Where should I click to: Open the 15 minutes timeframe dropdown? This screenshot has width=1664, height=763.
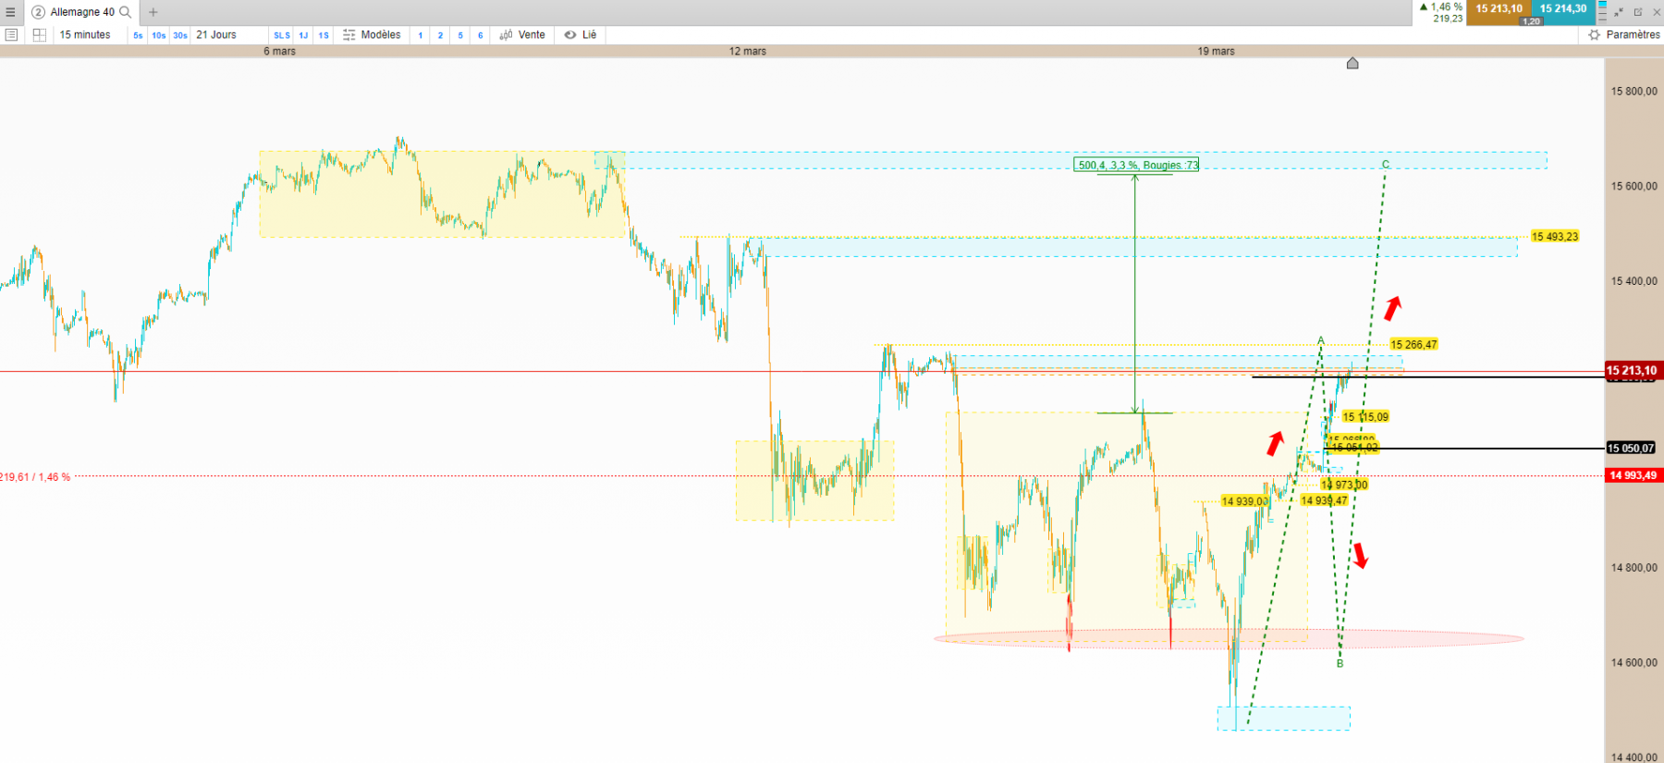85,35
